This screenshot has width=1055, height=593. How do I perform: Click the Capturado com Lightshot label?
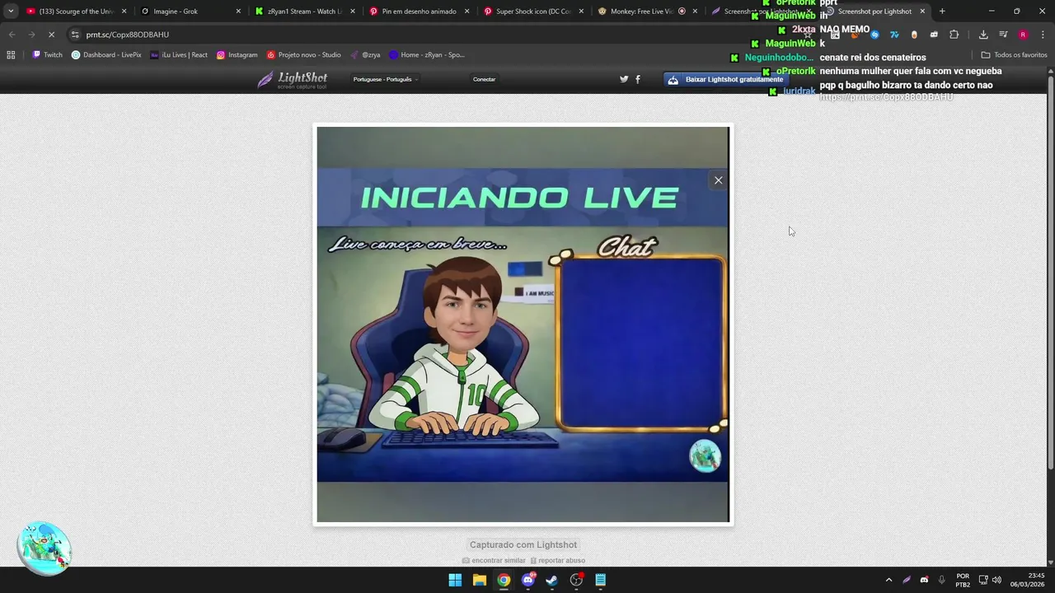pyautogui.click(x=523, y=544)
